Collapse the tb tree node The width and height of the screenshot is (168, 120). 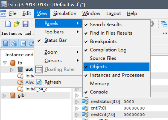5,63
